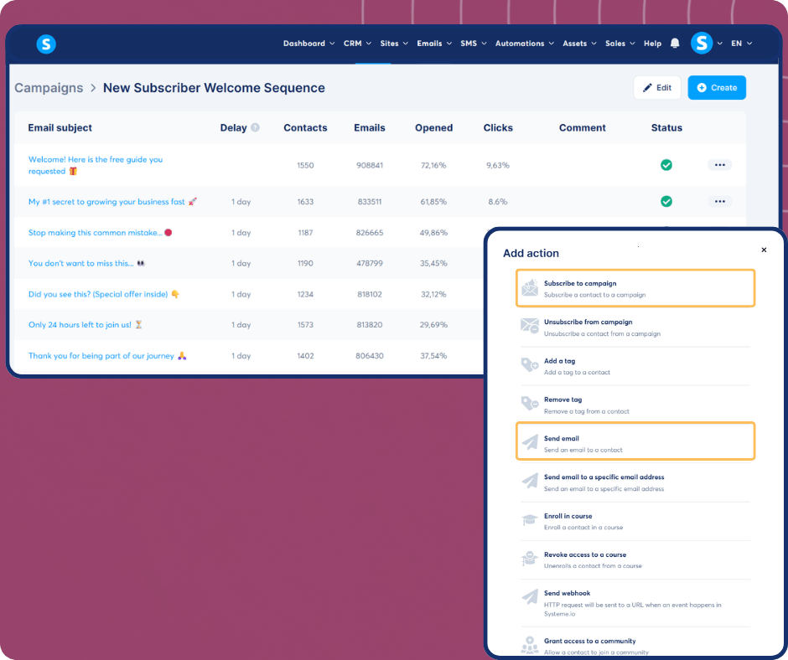Image resolution: width=788 pixels, height=660 pixels.
Task: Click the Edit button
Action: coord(657,88)
